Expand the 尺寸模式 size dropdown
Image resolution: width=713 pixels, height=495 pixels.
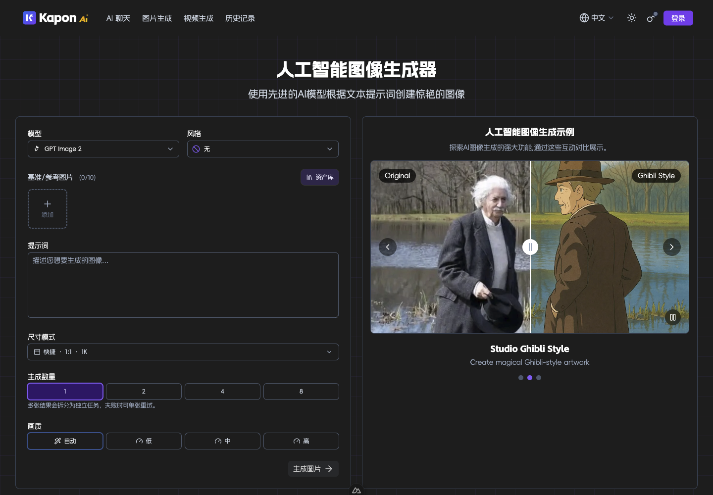(x=183, y=352)
